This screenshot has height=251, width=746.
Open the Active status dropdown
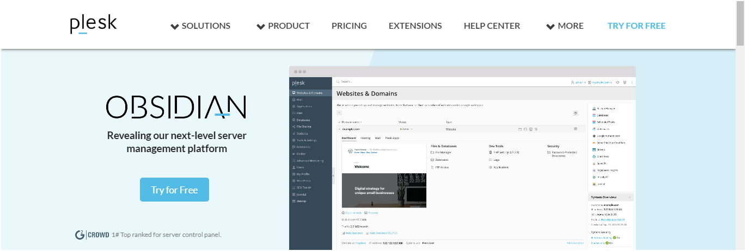click(x=406, y=129)
